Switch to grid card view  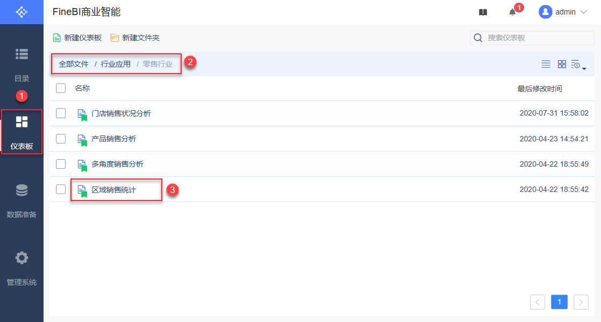pyautogui.click(x=562, y=64)
